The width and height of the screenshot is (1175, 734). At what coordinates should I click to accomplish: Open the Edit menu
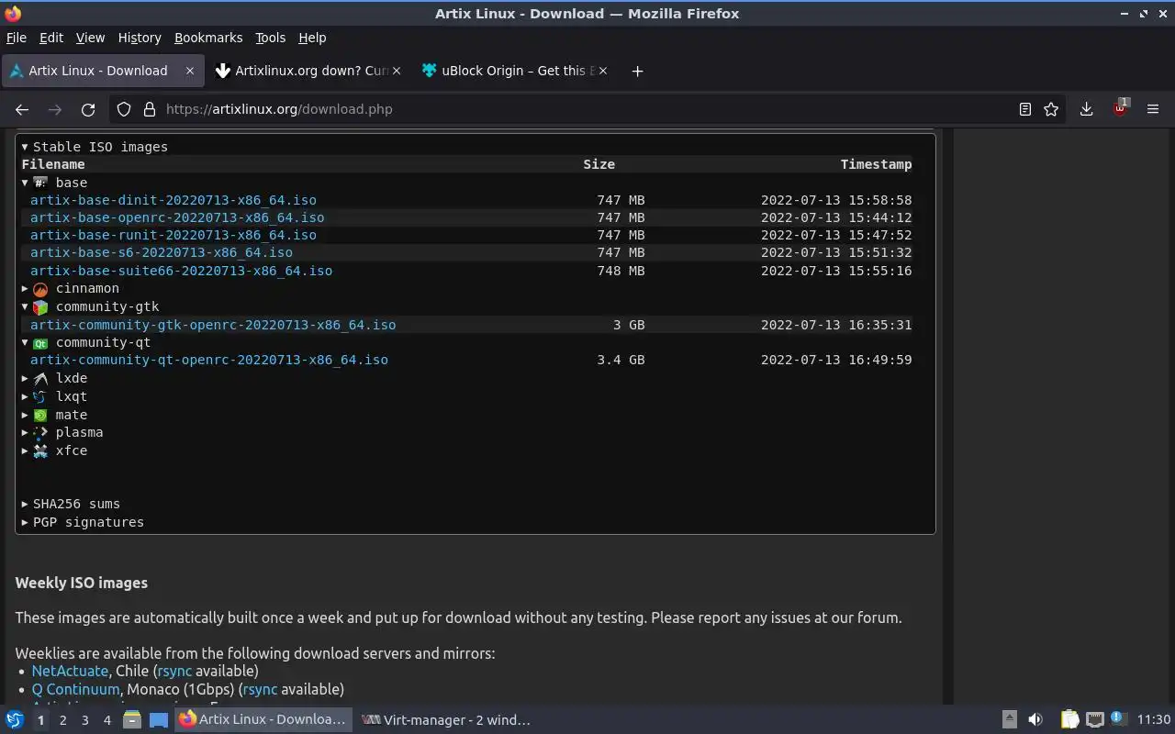click(x=51, y=38)
